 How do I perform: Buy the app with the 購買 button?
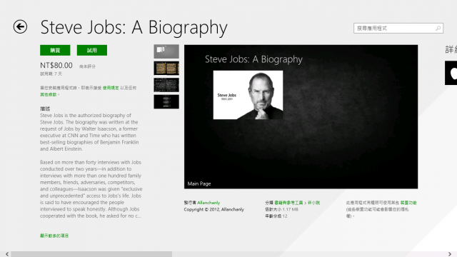(55, 50)
